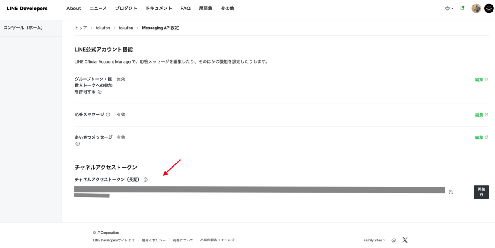Click the © LY Corporation text

[x=106, y=233]
